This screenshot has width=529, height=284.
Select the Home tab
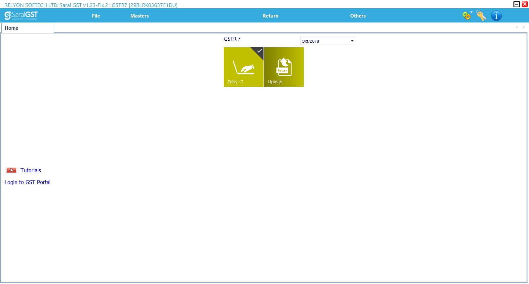click(28, 28)
